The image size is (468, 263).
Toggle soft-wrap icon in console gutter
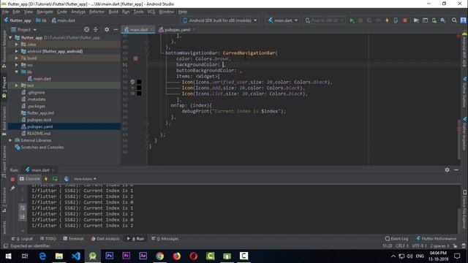coord(23,207)
